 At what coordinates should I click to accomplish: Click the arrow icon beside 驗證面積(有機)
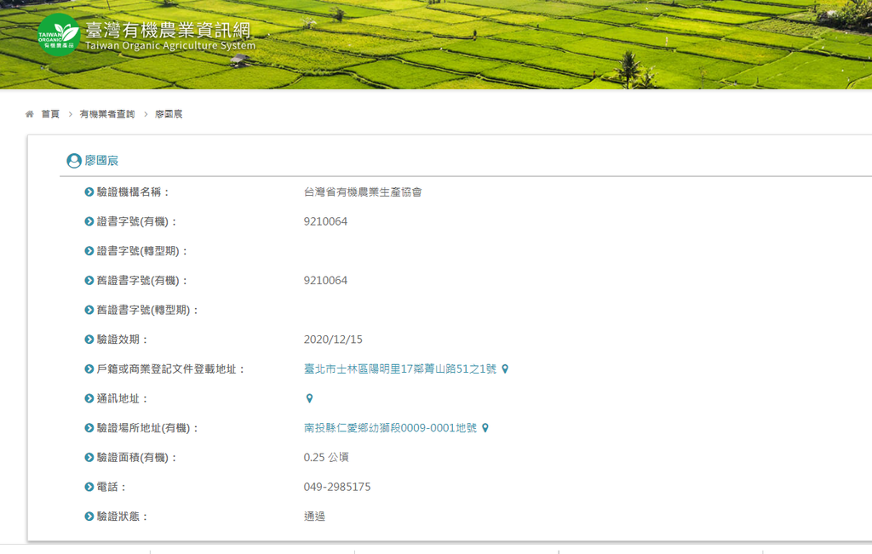coord(88,457)
